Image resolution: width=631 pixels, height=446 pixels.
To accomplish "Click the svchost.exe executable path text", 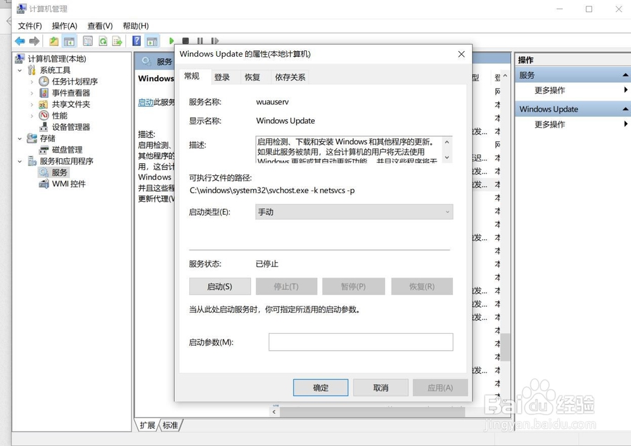I will click(272, 191).
